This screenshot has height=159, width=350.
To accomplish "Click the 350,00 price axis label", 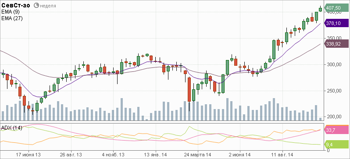I will point(334,38).
